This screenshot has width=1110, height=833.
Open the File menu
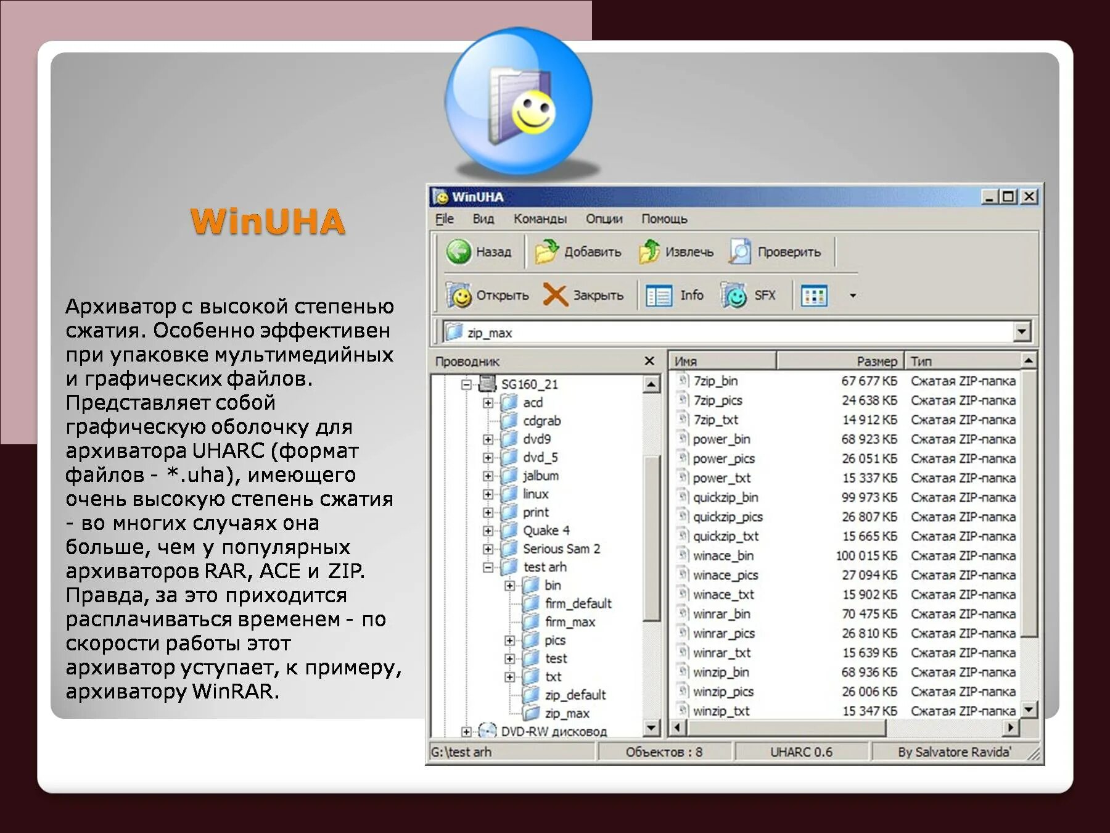click(x=444, y=219)
